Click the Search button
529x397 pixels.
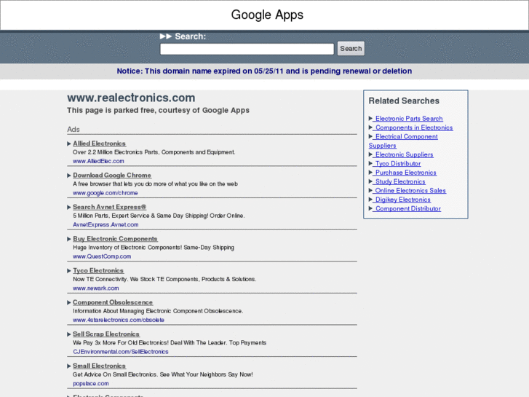351,49
